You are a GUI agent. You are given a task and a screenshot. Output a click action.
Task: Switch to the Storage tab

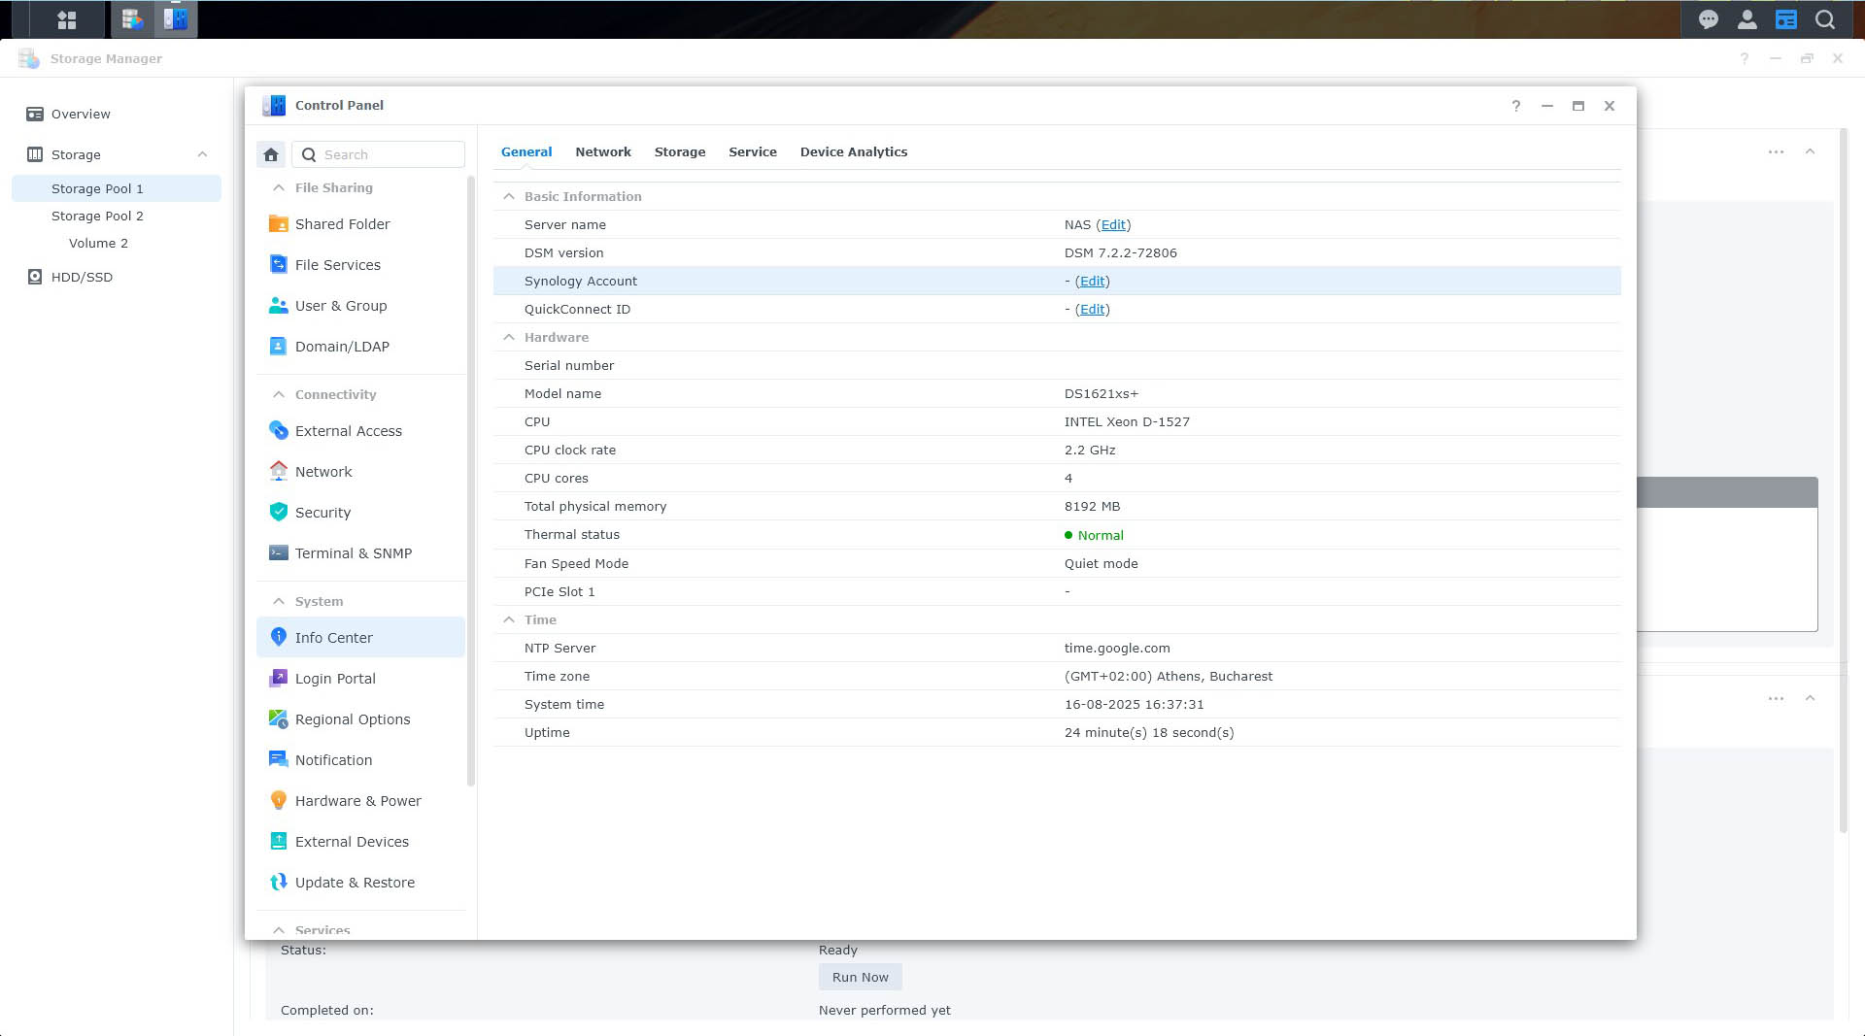[x=680, y=152]
